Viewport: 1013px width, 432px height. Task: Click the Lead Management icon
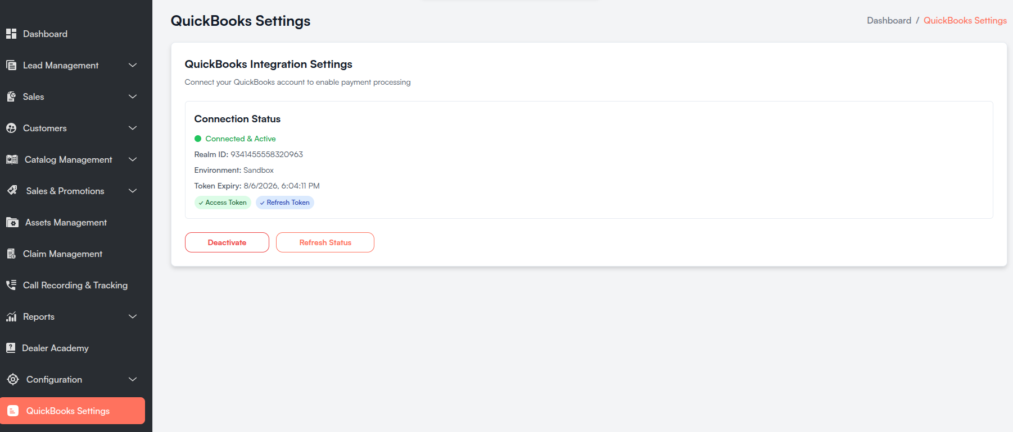[11, 65]
